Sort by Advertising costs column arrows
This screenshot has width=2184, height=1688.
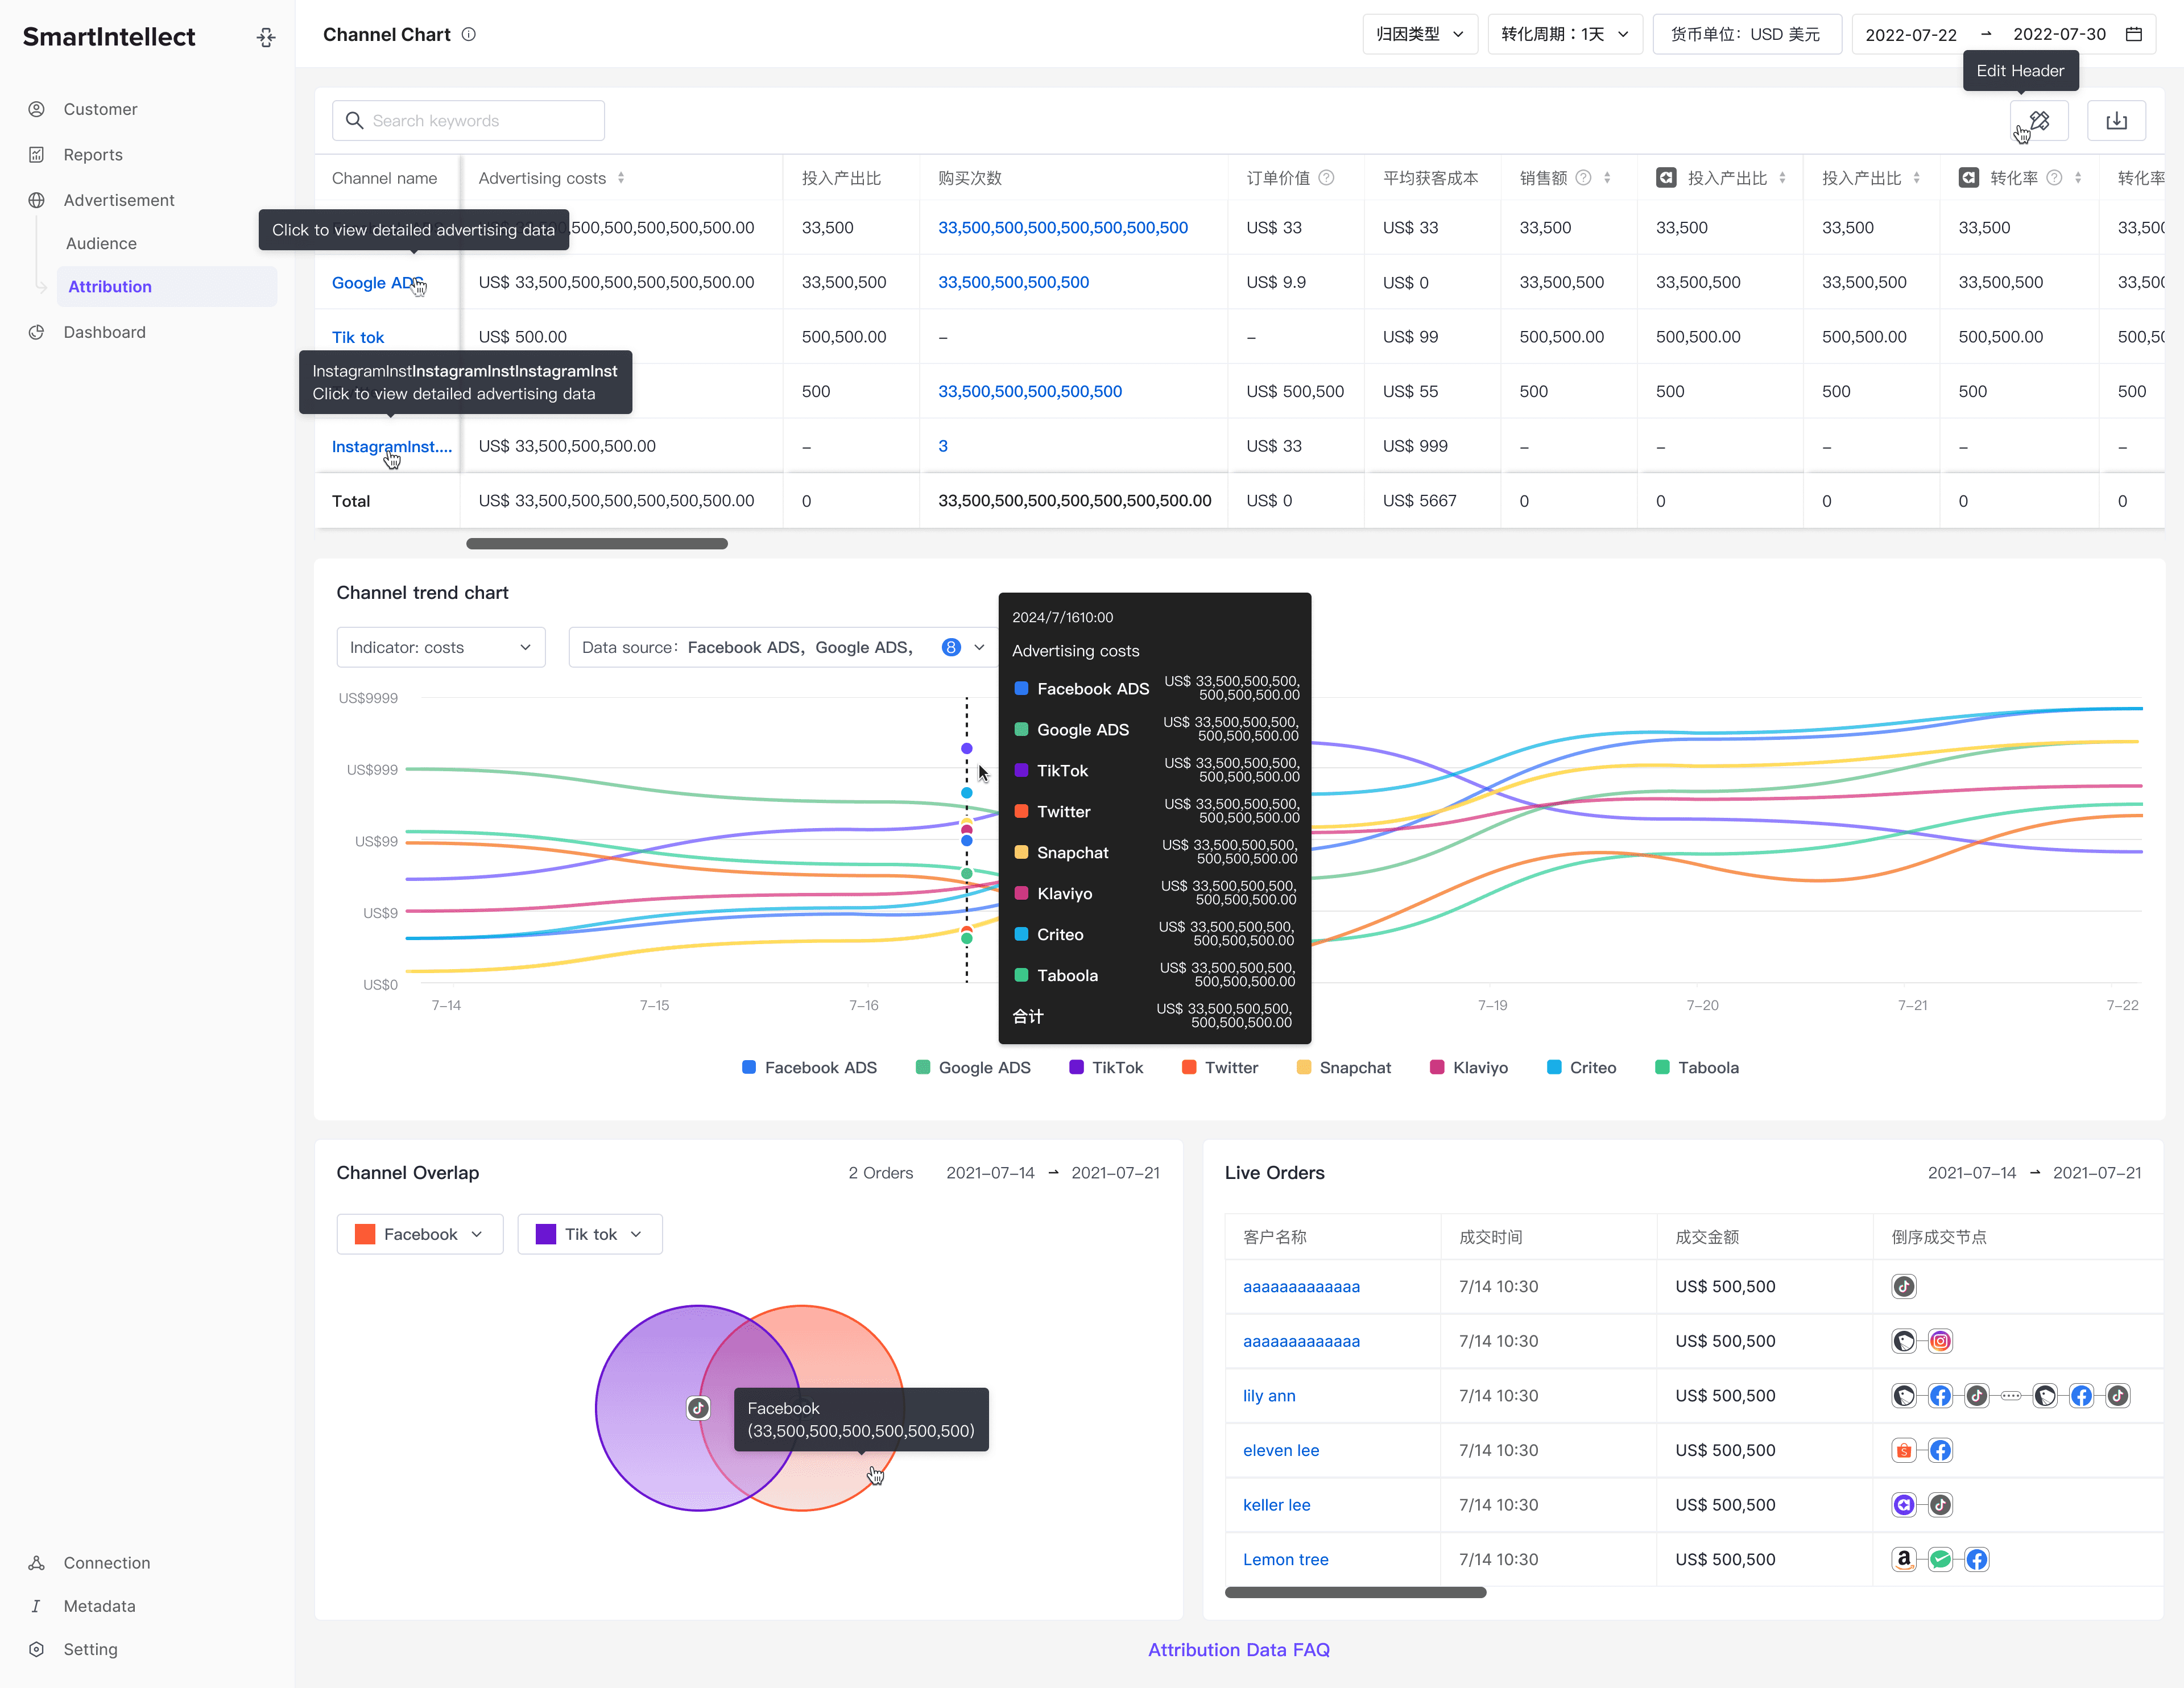coord(621,178)
